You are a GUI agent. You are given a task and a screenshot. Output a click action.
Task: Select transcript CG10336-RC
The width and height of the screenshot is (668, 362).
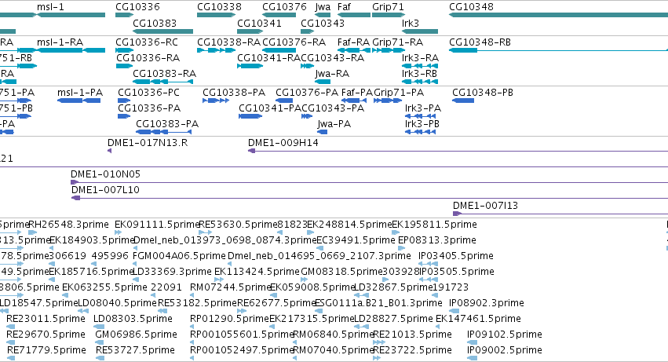tap(124, 50)
